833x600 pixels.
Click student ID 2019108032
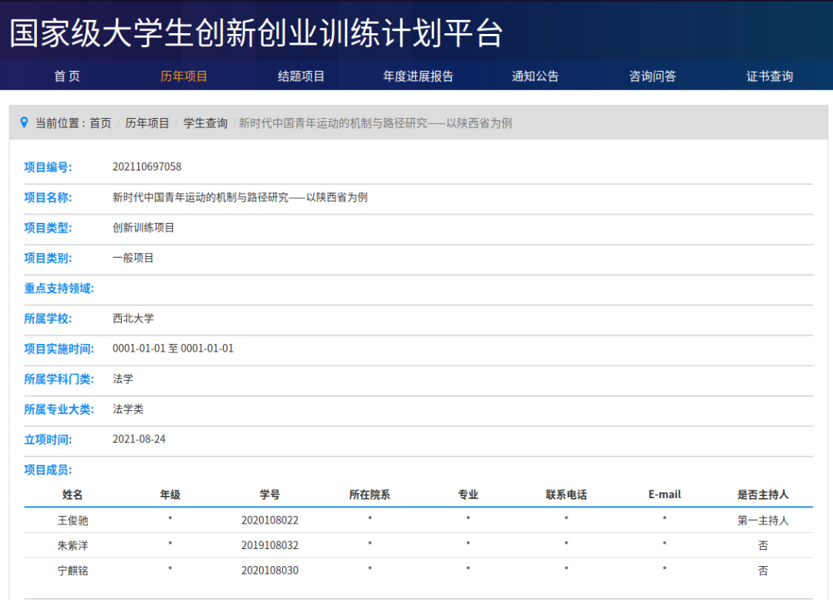[269, 545]
